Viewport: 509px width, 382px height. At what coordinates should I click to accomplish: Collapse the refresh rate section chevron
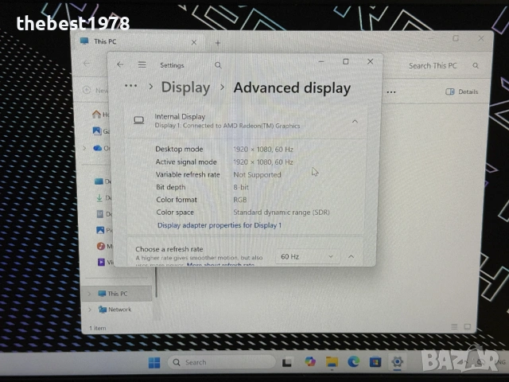coord(351,257)
